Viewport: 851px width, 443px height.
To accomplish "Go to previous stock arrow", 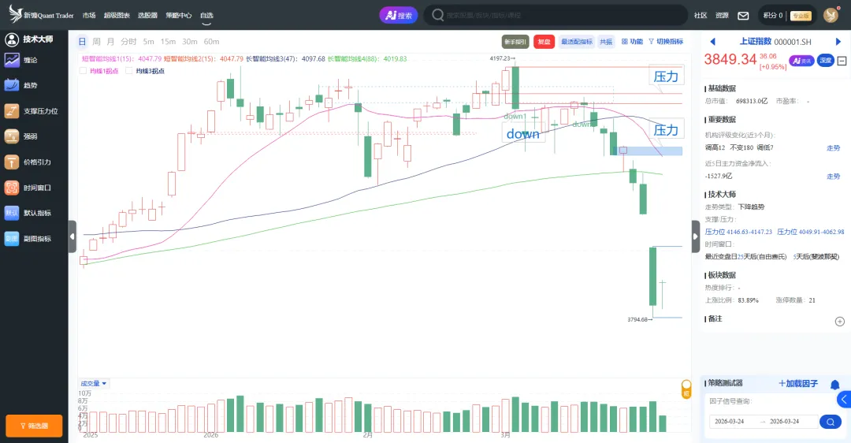I will 712,42.
